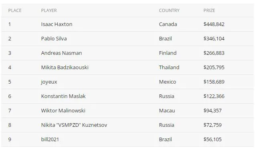255x150 pixels.
Task: Click the PLACE column header
Action: coord(15,10)
